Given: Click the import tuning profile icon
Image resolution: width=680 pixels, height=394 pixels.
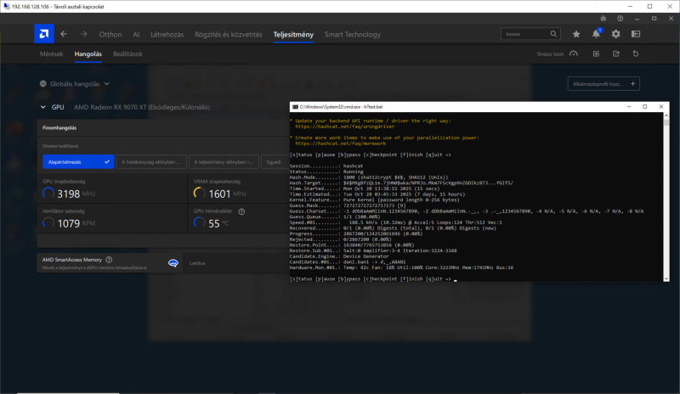Looking at the screenshot, I should tap(597, 53).
